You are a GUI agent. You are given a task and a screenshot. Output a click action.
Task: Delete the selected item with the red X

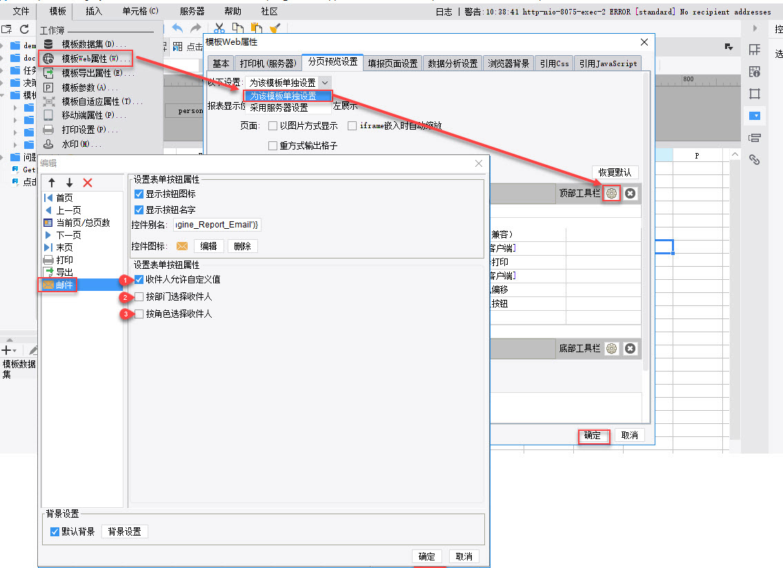pos(88,183)
